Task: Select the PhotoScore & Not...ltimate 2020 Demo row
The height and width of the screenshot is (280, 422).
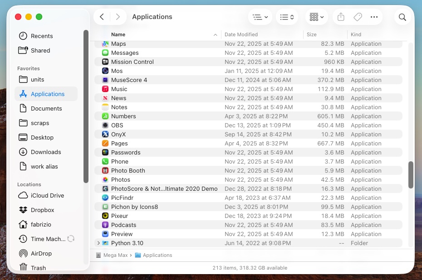Action: pos(248,188)
